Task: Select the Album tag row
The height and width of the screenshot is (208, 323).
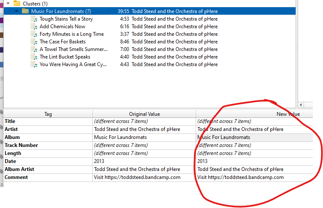Action: pyautogui.click(x=158, y=137)
